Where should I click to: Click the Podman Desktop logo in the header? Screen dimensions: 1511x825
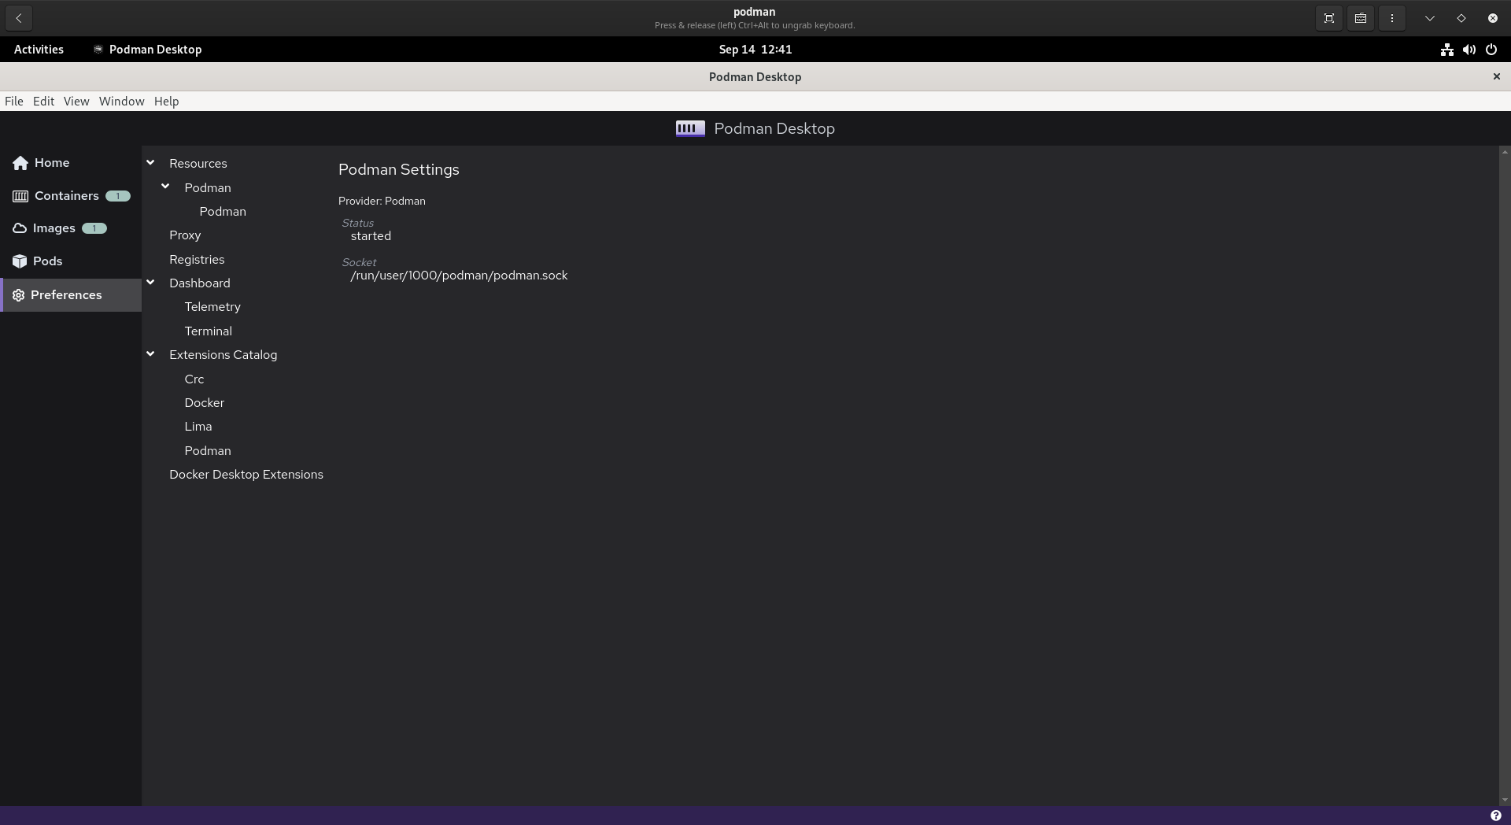coord(689,128)
